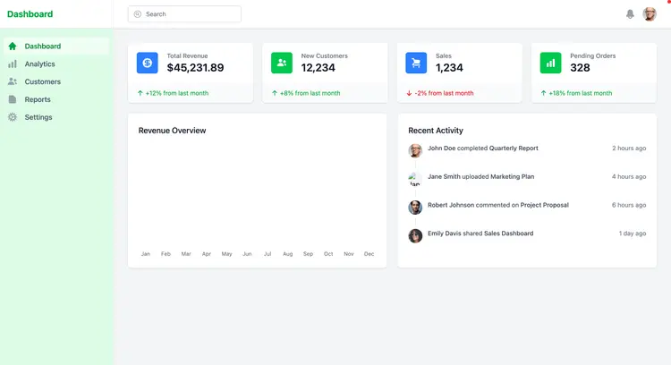The height and width of the screenshot is (365, 671).
Task: Click the Jan label on chart axis
Action: (x=146, y=254)
